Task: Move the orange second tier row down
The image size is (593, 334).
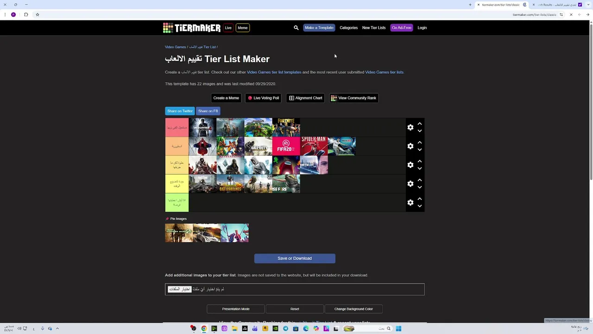Action: (419, 150)
